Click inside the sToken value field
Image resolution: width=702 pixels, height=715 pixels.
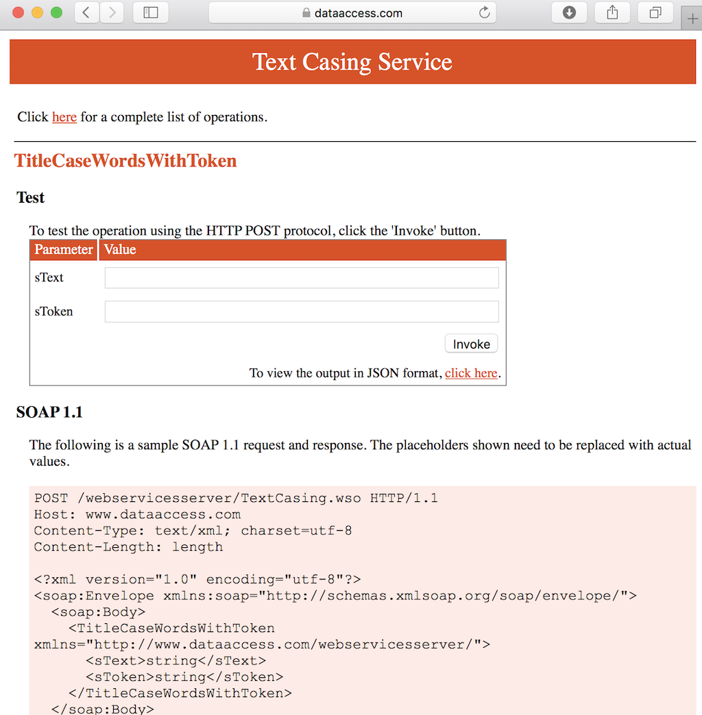(302, 311)
